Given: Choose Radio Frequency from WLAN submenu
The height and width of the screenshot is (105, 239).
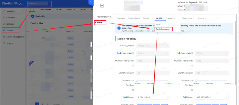Looking at the screenshot, I should [x=163, y=29].
